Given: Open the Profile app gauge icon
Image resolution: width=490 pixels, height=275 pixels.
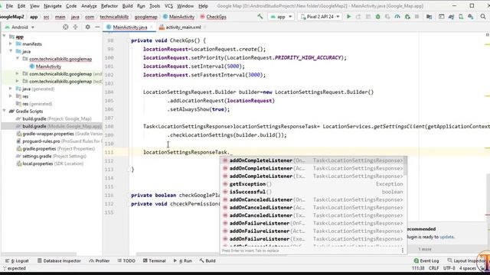Looking at the screenshot, I should (x=397, y=17).
